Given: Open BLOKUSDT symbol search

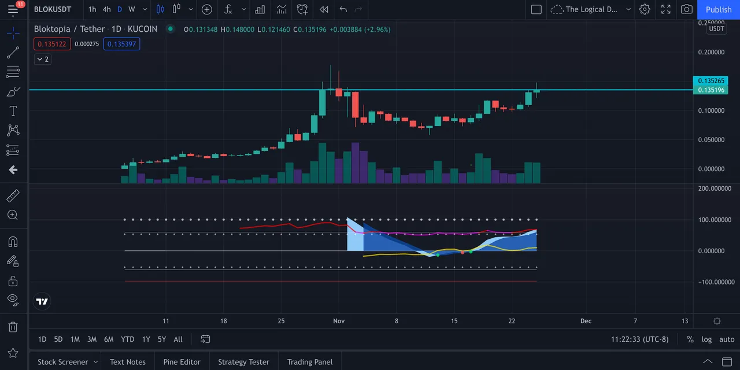Looking at the screenshot, I should click(x=53, y=9).
